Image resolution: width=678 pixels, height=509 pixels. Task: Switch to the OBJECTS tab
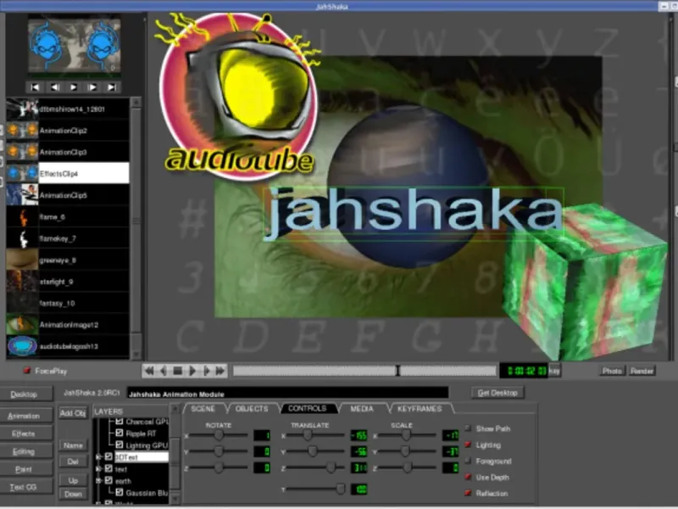252,409
